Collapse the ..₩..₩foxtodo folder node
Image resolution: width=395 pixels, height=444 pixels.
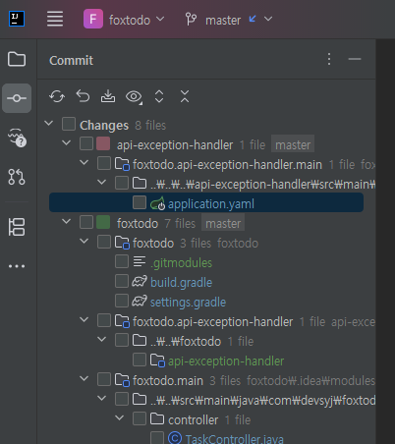pyautogui.click(x=102, y=340)
